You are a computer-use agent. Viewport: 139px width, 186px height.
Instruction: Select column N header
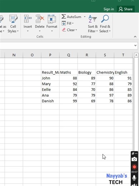pos(14,55)
